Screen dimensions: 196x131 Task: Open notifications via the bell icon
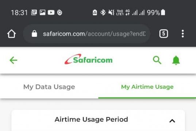176,60
